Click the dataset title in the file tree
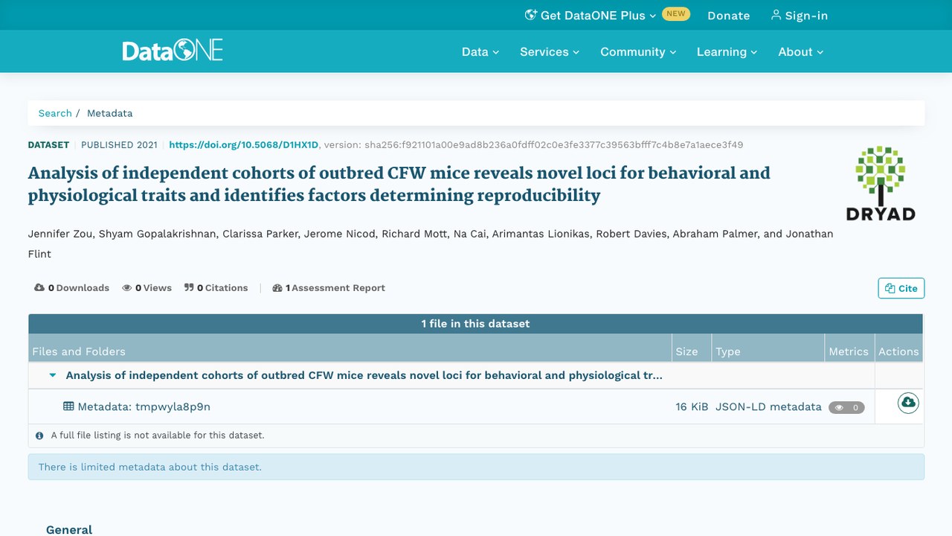Screen dimensions: 952x536 [x=364, y=375]
